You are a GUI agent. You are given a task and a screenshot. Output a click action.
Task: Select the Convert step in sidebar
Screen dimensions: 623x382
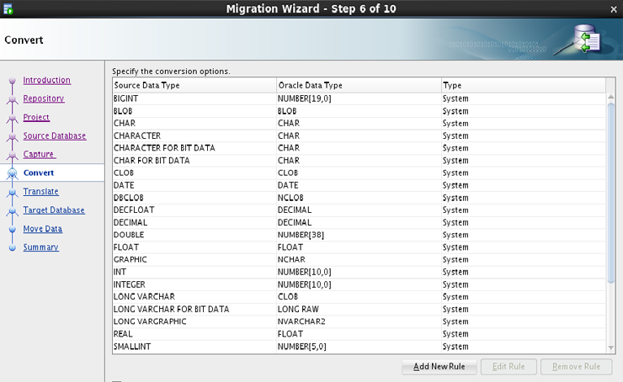click(x=38, y=172)
